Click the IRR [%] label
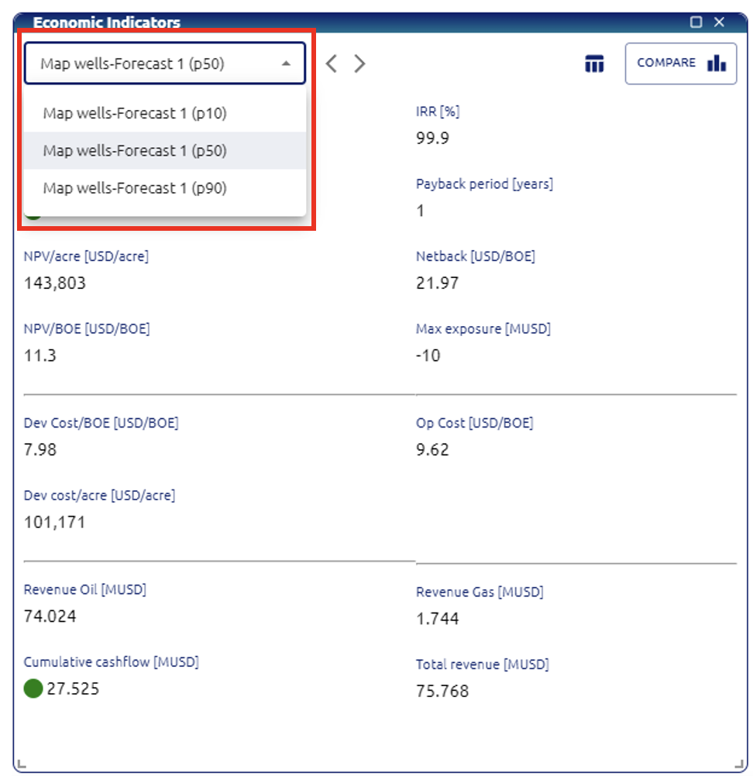The image size is (753, 776). click(438, 112)
